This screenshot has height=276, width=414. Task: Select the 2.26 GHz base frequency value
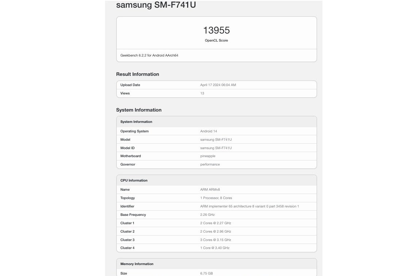207,215
